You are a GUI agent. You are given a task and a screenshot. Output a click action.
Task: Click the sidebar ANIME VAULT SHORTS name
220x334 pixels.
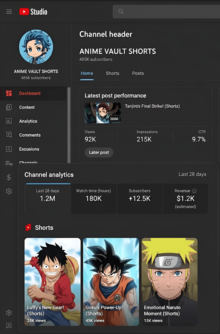pyautogui.click(x=36, y=72)
